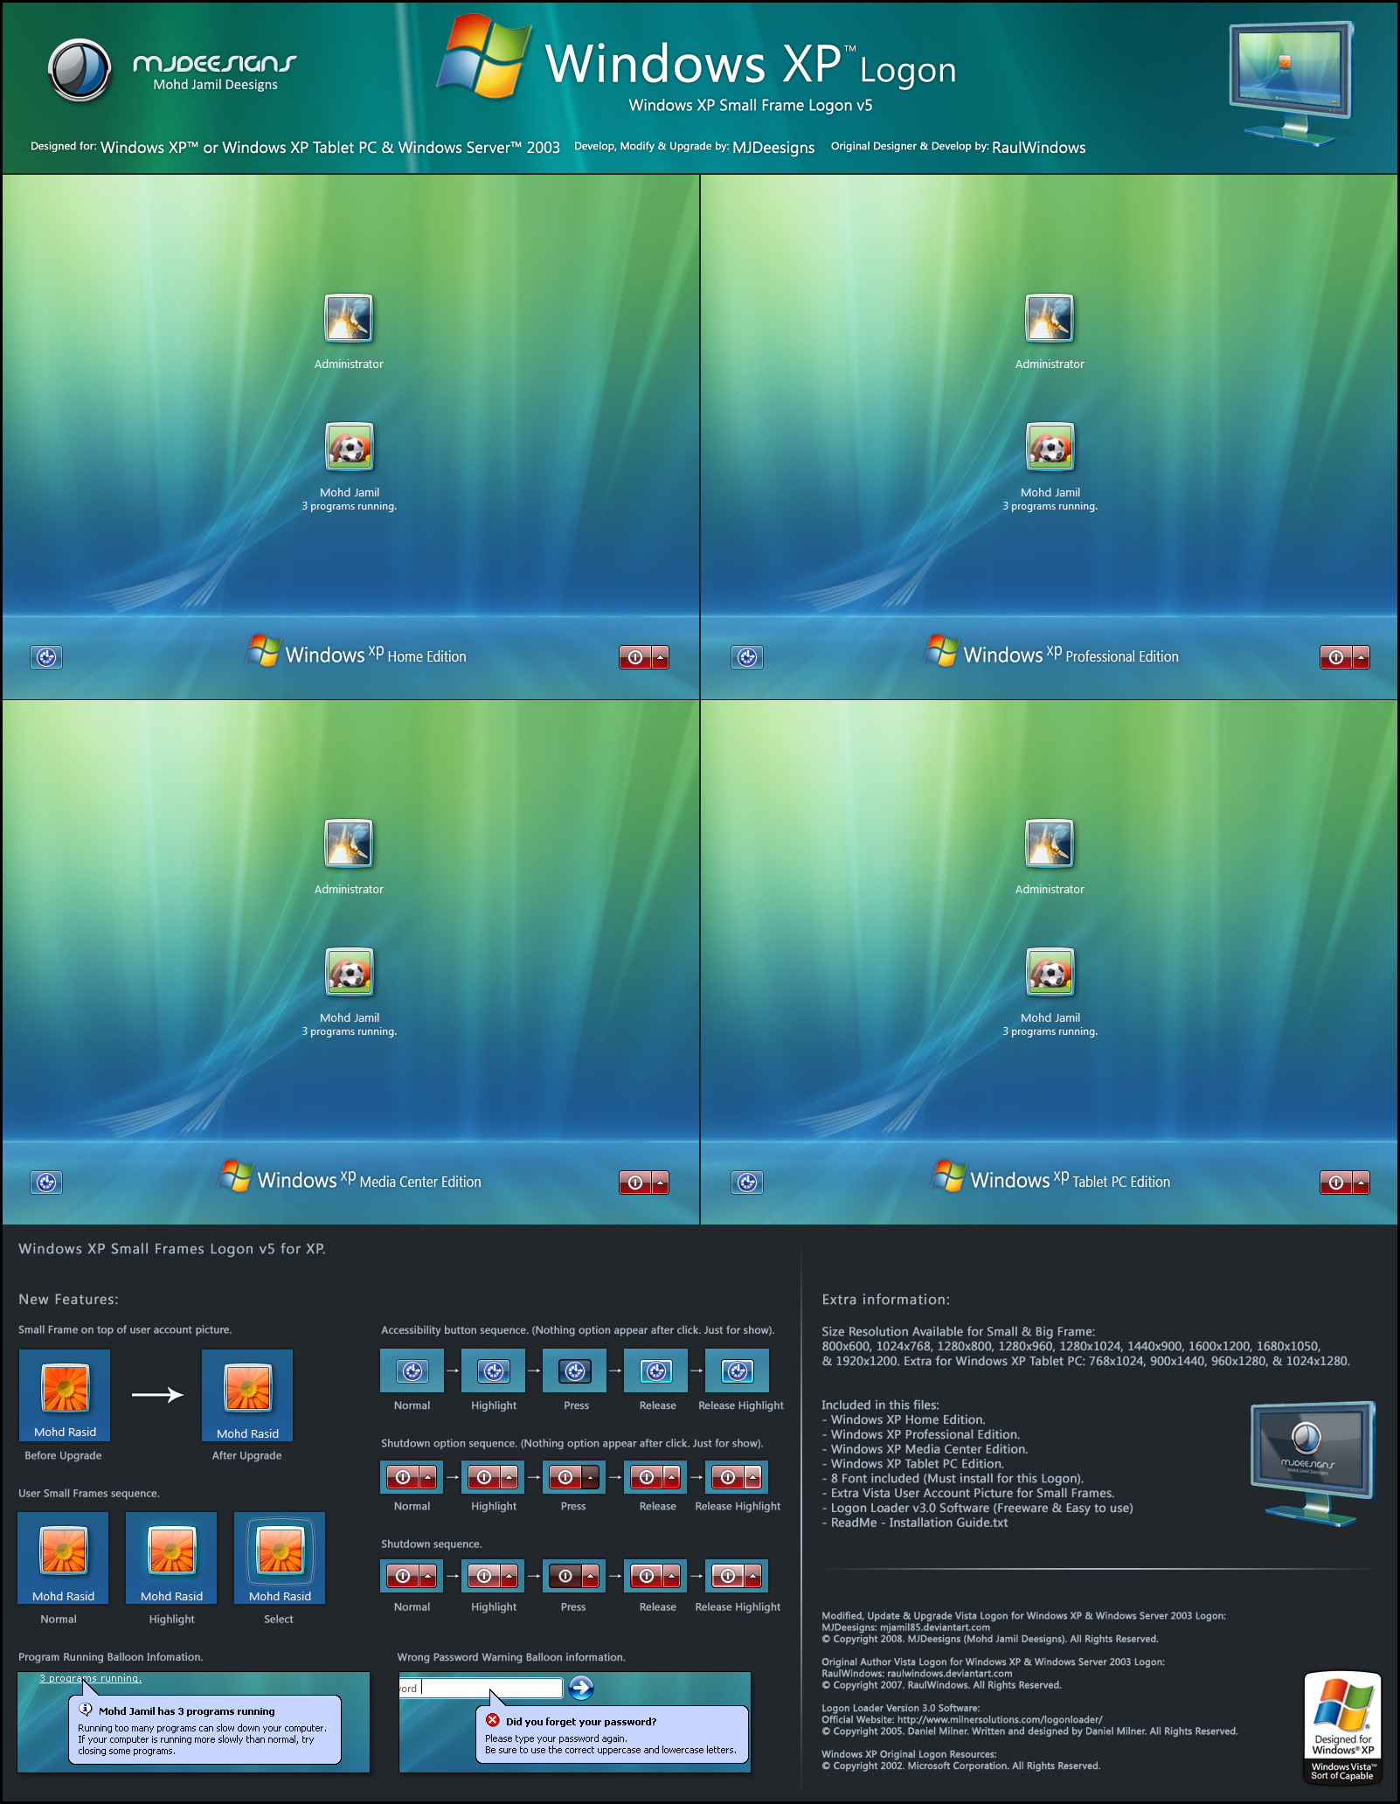Click Normal power icon in Shutdown sequence row

point(403,1576)
